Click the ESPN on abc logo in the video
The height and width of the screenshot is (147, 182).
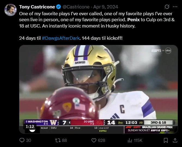[x=161, y=51]
